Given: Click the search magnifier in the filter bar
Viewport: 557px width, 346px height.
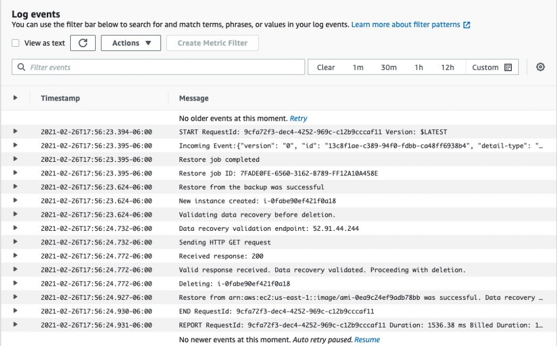Looking at the screenshot, I should pyautogui.click(x=21, y=67).
